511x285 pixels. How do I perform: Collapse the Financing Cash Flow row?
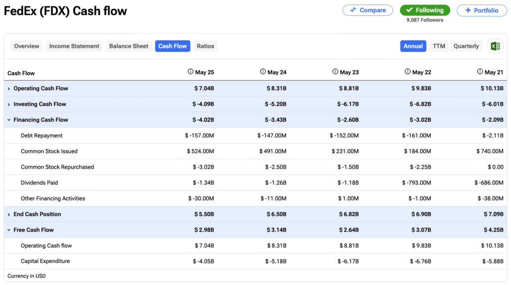tap(9, 120)
